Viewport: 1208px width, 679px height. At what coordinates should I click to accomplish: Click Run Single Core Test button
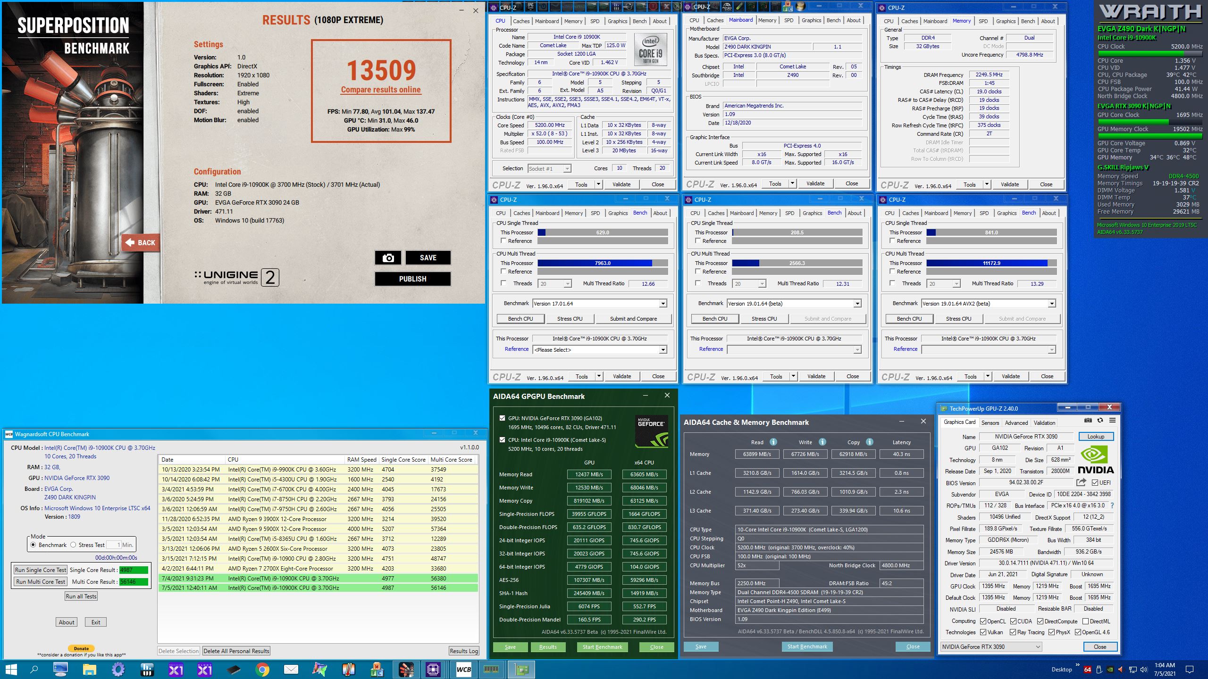tap(41, 570)
